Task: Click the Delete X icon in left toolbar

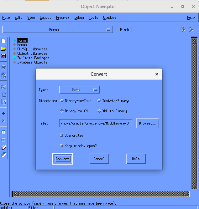Action: click(x=3, y=121)
